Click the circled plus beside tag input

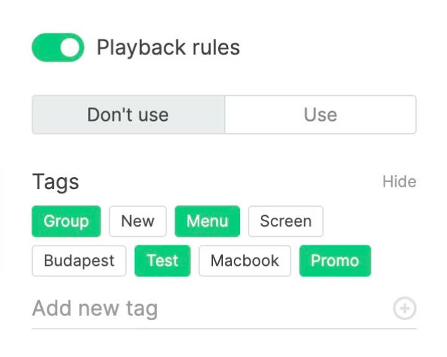tap(404, 308)
